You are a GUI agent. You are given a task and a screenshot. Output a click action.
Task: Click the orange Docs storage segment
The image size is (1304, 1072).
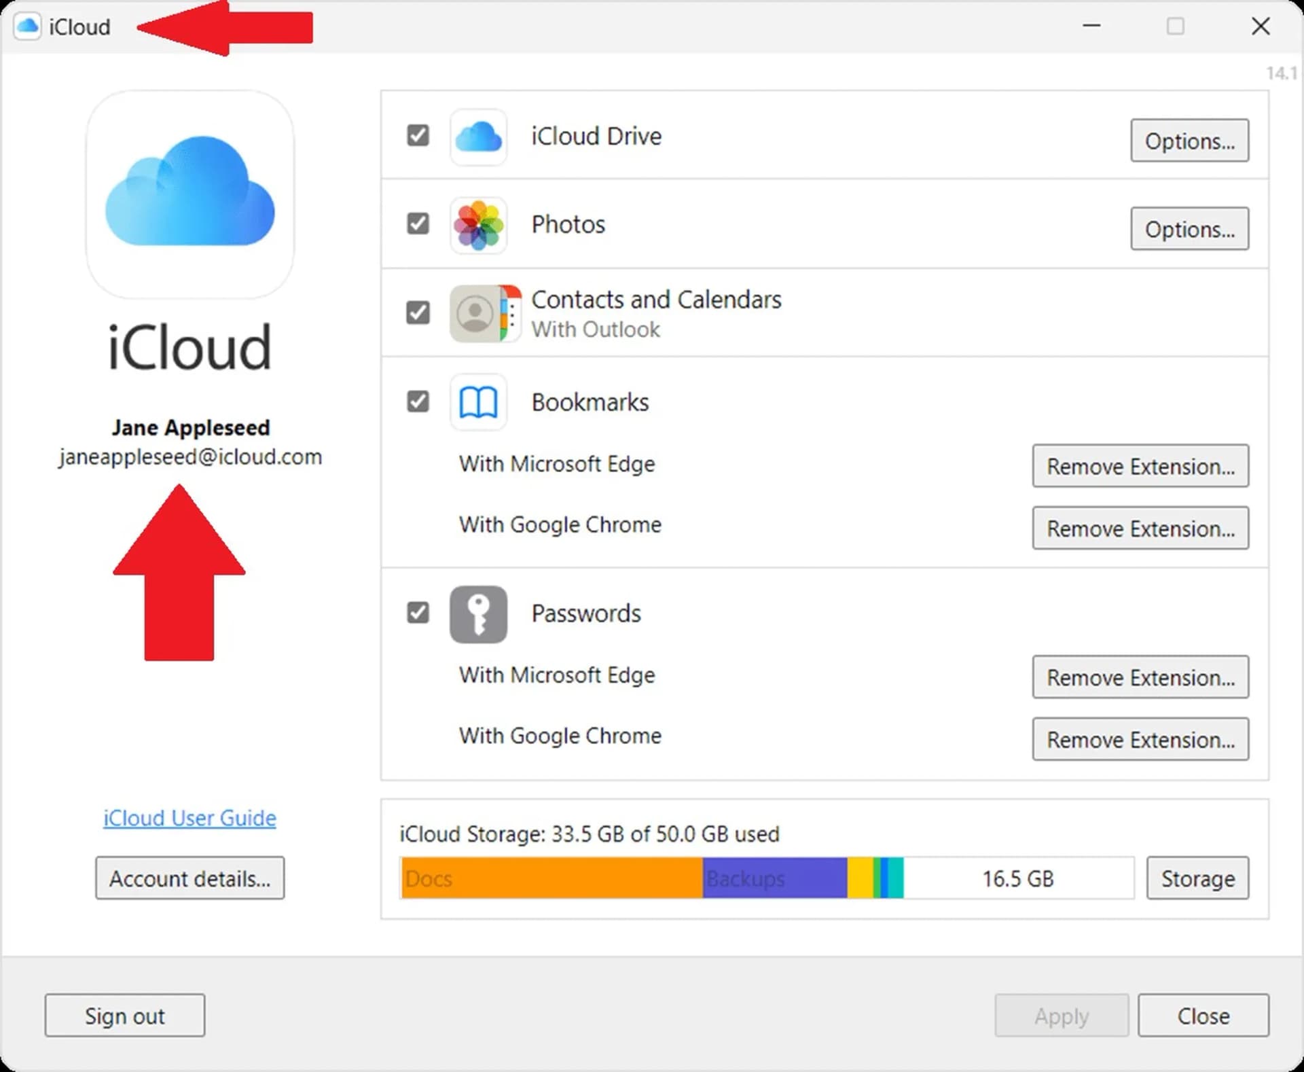point(551,878)
